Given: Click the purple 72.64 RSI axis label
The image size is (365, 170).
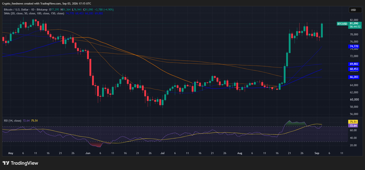Looking at the screenshot, I should 353,126.
